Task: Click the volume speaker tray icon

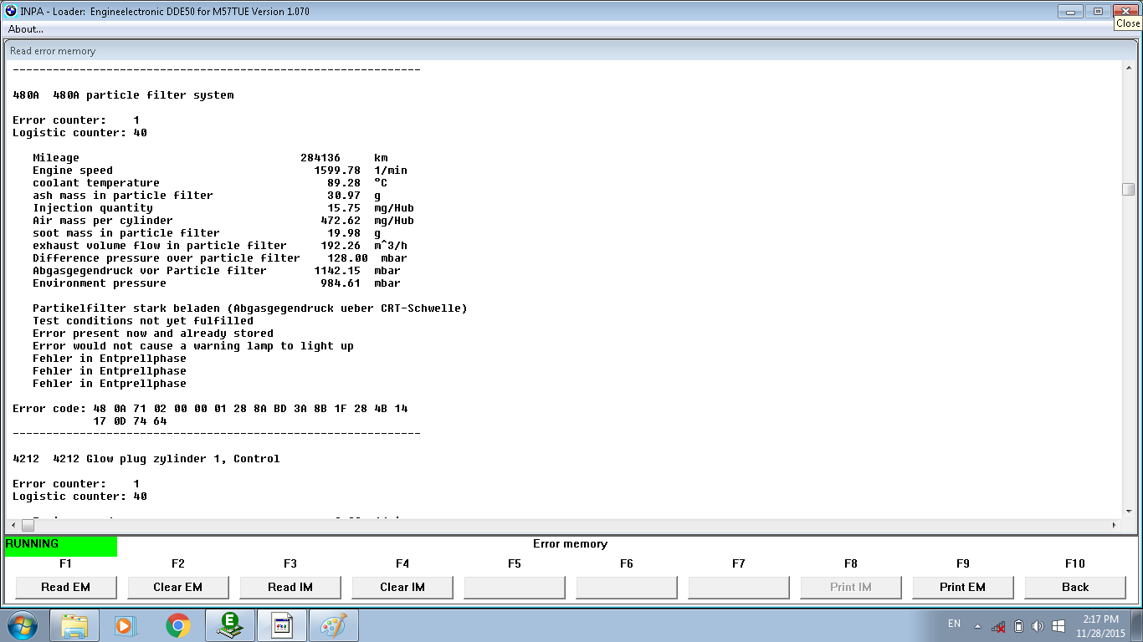Action: coord(1038,626)
